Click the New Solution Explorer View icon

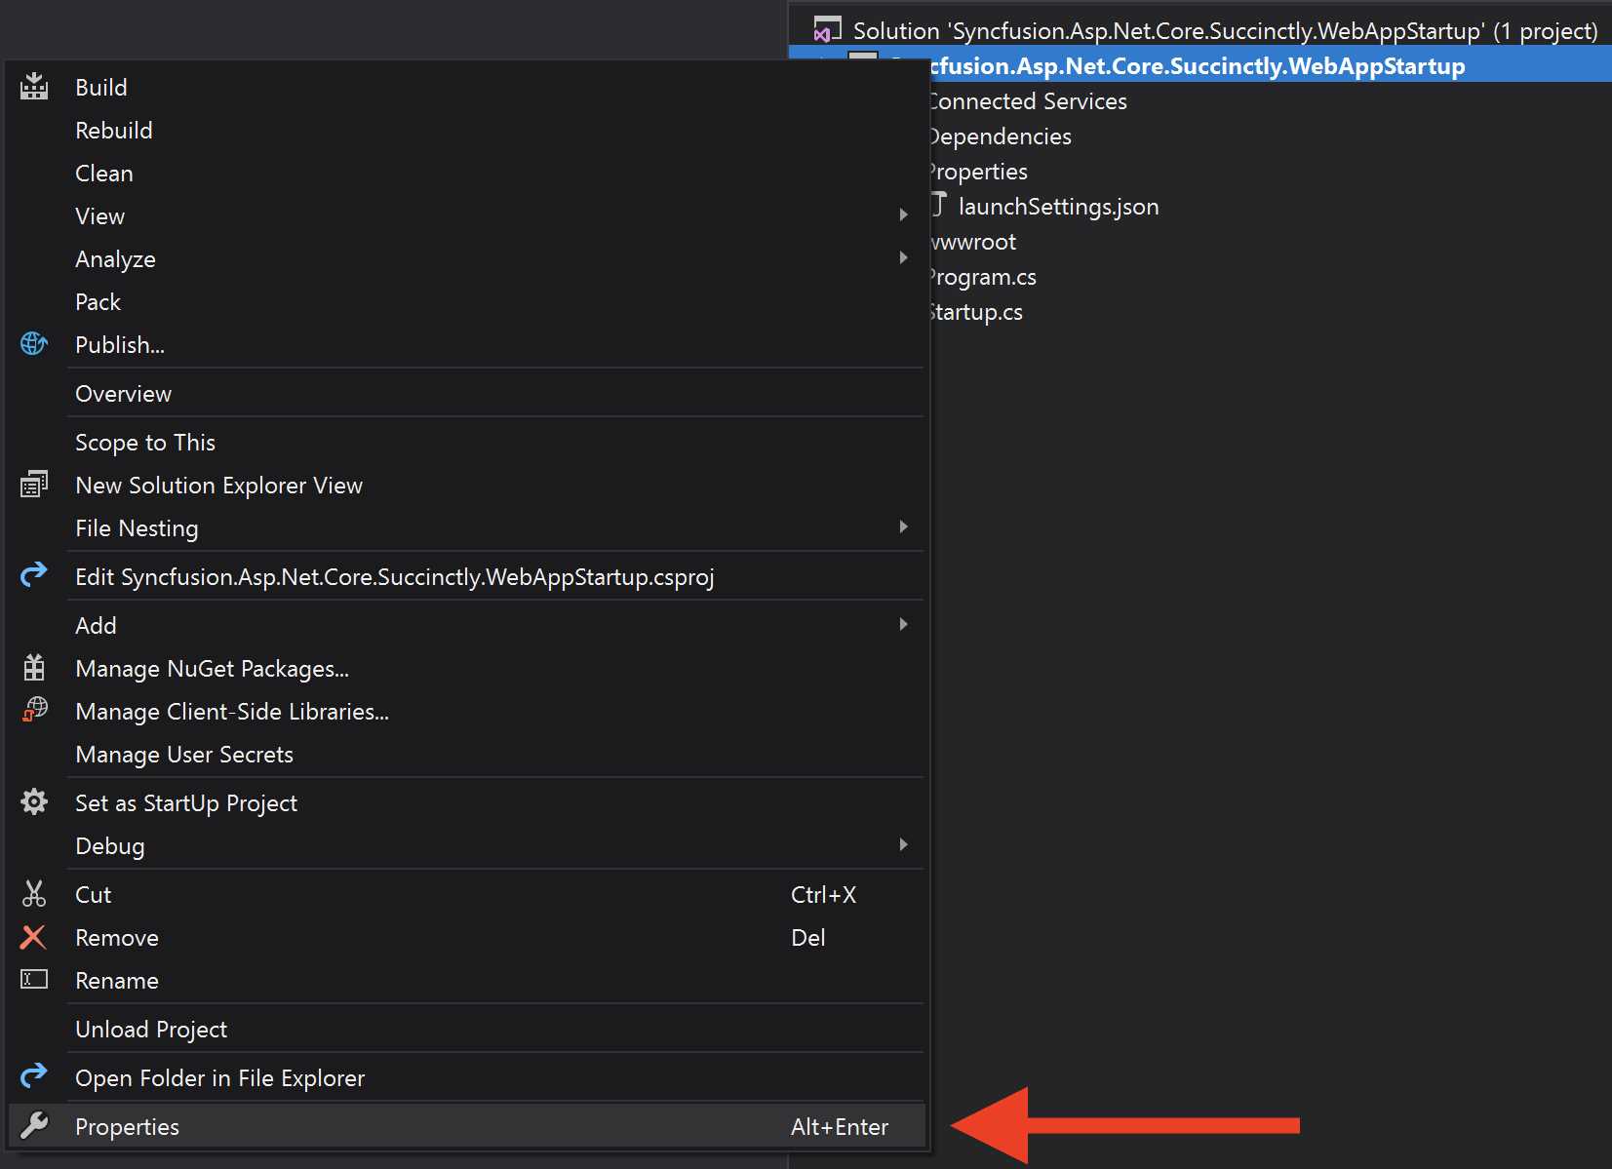(x=34, y=483)
